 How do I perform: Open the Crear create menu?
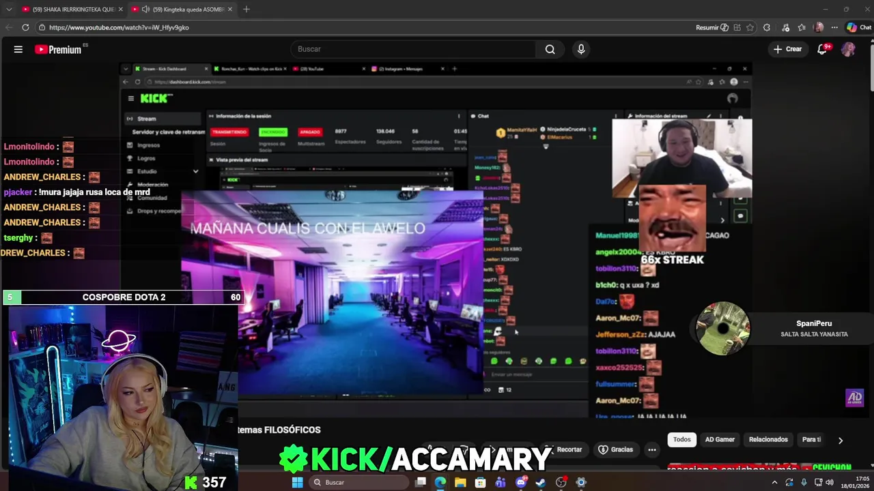(x=788, y=49)
